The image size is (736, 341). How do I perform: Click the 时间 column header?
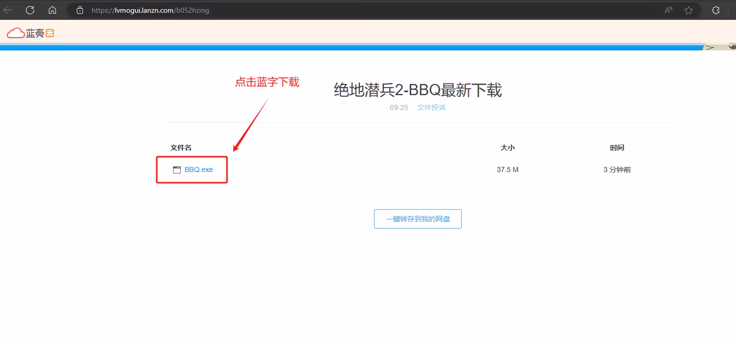pos(617,148)
